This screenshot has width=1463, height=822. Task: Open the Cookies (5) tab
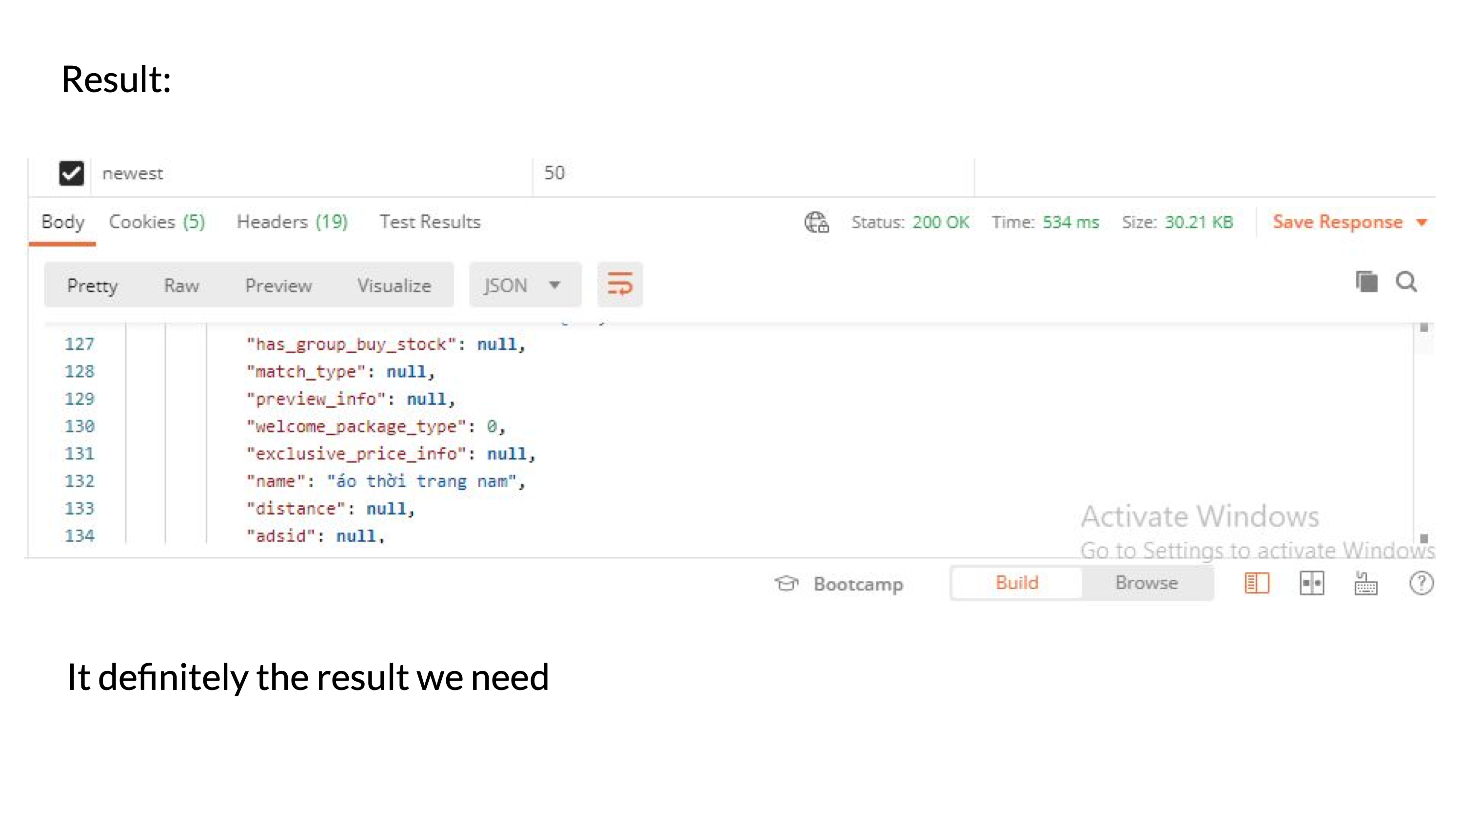pyautogui.click(x=157, y=222)
